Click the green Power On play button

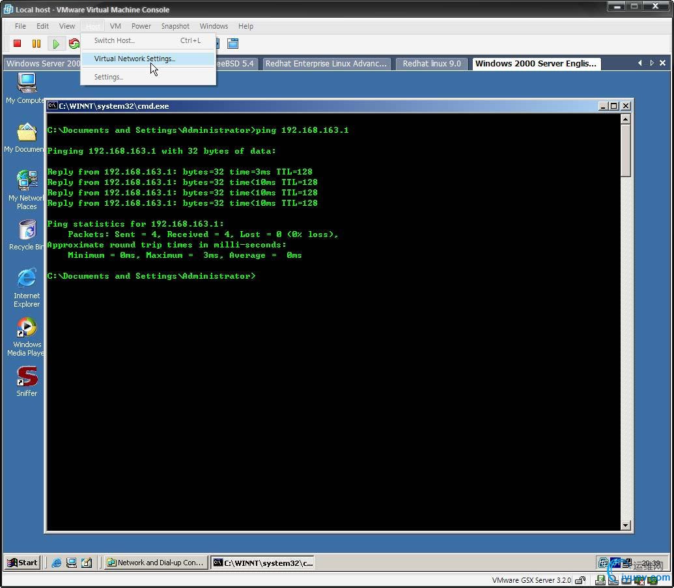coord(56,44)
